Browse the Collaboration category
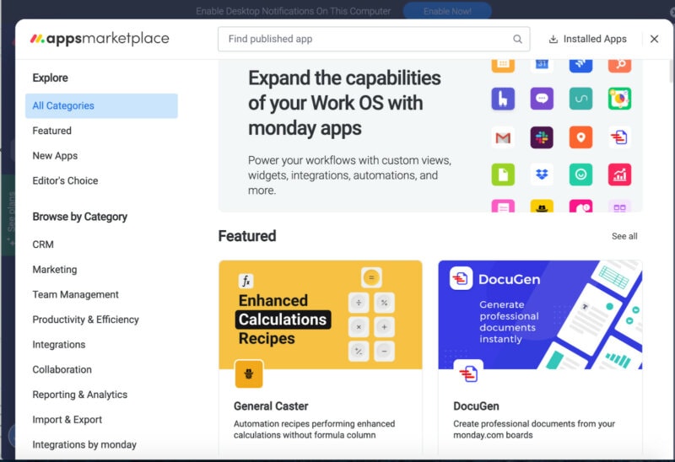 (x=62, y=369)
